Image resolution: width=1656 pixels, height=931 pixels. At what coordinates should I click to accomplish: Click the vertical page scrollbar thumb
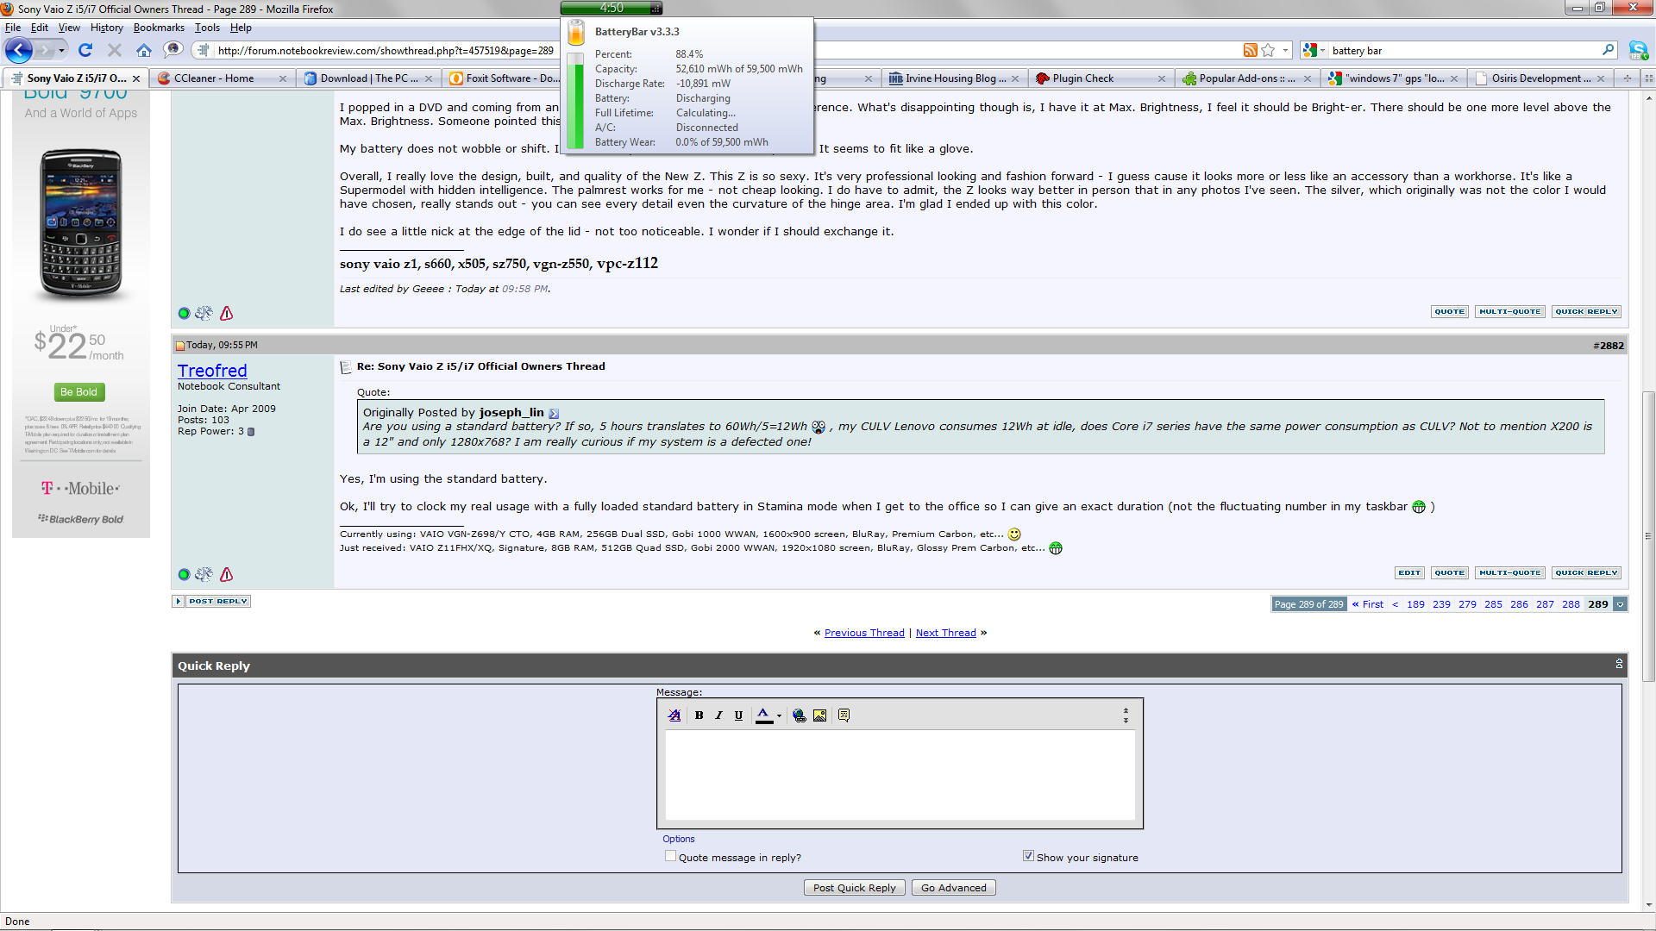tap(1648, 536)
